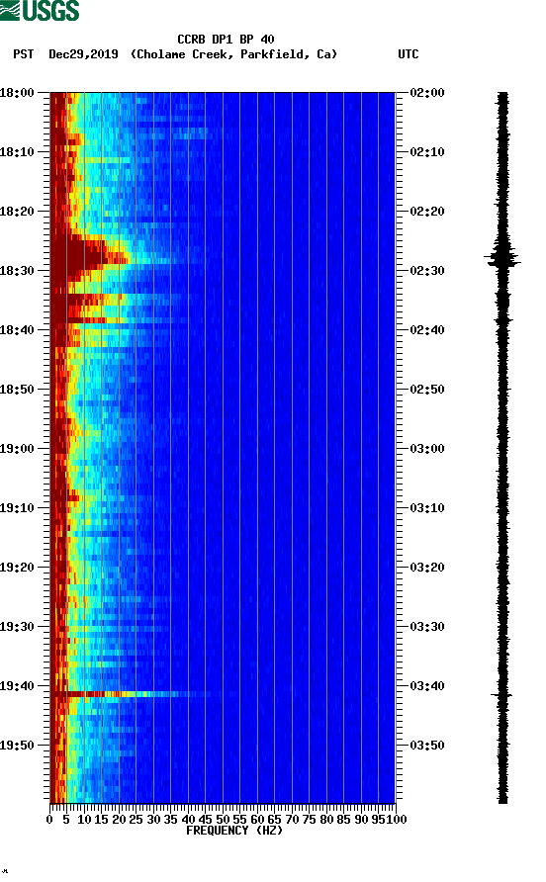Click the 'FREQUENCY (HZ)' axis title
Image resolution: width=546 pixels, height=882 pixels.
[x=234, y=831]
